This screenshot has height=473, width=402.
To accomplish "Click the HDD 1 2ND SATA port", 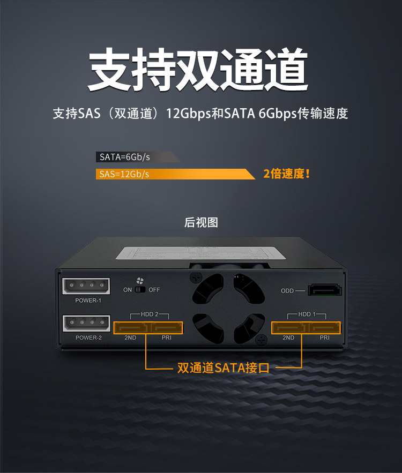I will click(289, 328).
